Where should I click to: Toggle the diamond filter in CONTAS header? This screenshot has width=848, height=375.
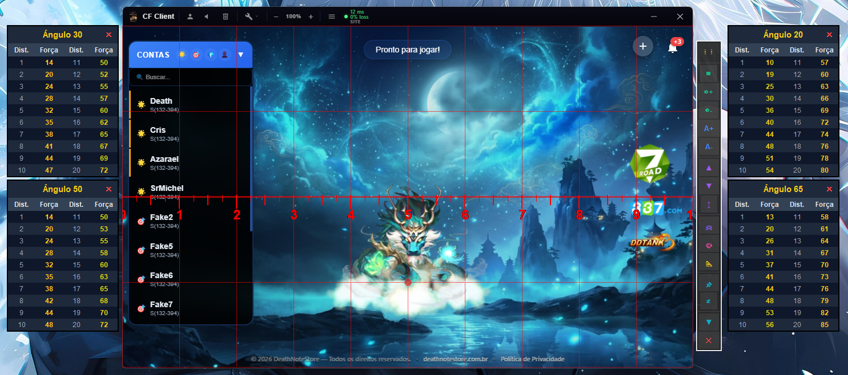(x=211, y=55)
